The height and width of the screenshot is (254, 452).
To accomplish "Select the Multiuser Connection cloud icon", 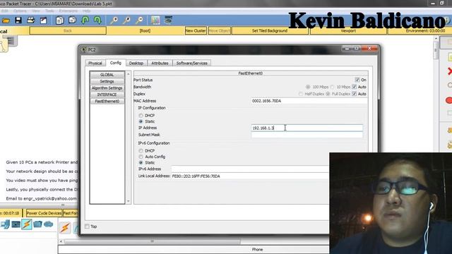I will tap(49, 224).
